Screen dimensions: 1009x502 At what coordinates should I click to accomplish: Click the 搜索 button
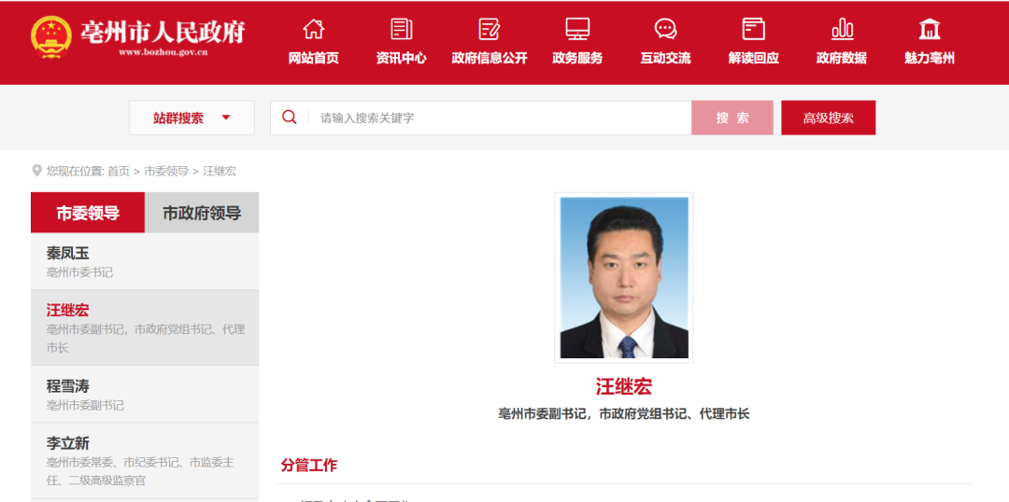pyautogui.click(x=732, y=118)
